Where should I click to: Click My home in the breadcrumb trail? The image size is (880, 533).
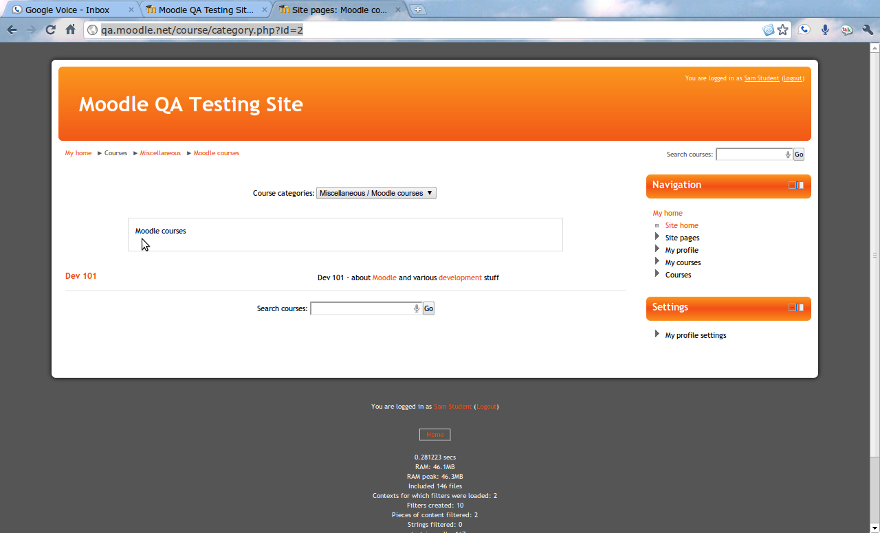pyautogui.click(x=78, y=153)
